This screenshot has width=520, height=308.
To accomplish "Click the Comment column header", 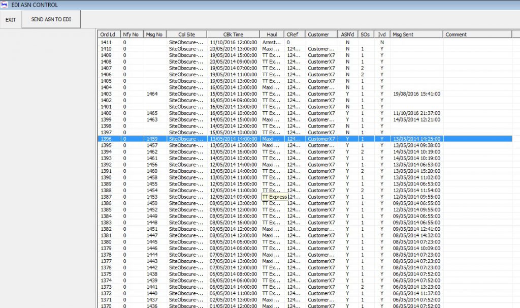I will pos(456,35).
